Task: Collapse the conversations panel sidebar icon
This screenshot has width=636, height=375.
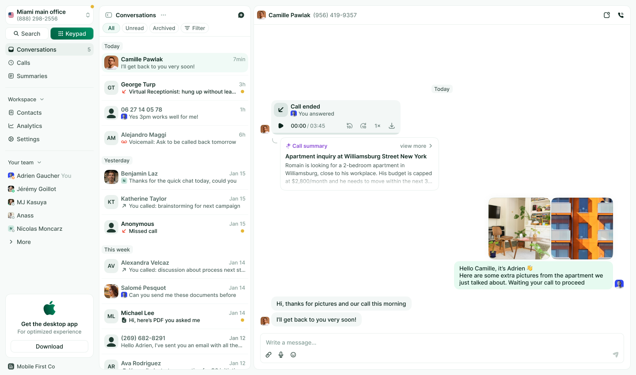Action: 109,15
